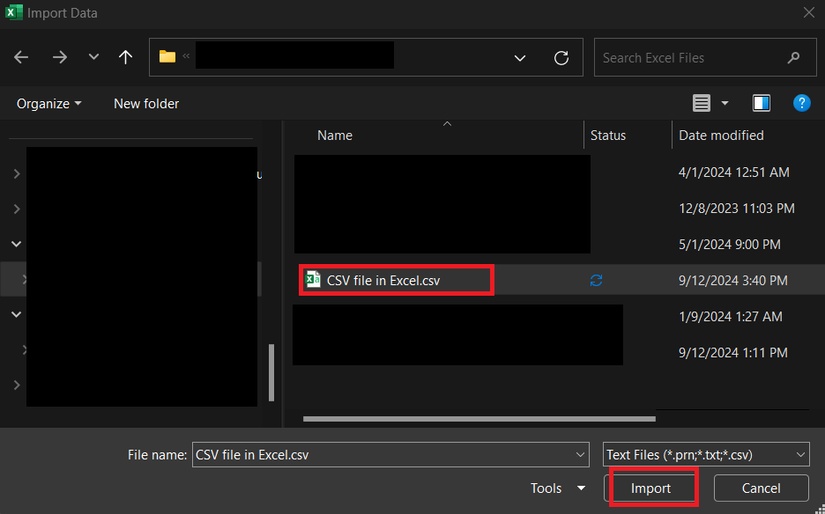Click date 4/1/2024 12:51 AM
The width and height of the screenshot is (825, 514).
click(x=734, y=173)
